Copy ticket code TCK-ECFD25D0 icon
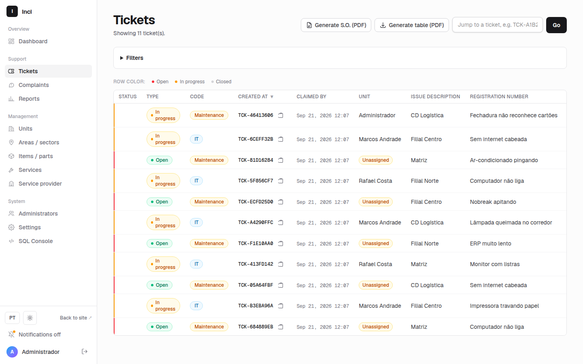The width and height of the screenshot is (583, 364). click(281, 202)
